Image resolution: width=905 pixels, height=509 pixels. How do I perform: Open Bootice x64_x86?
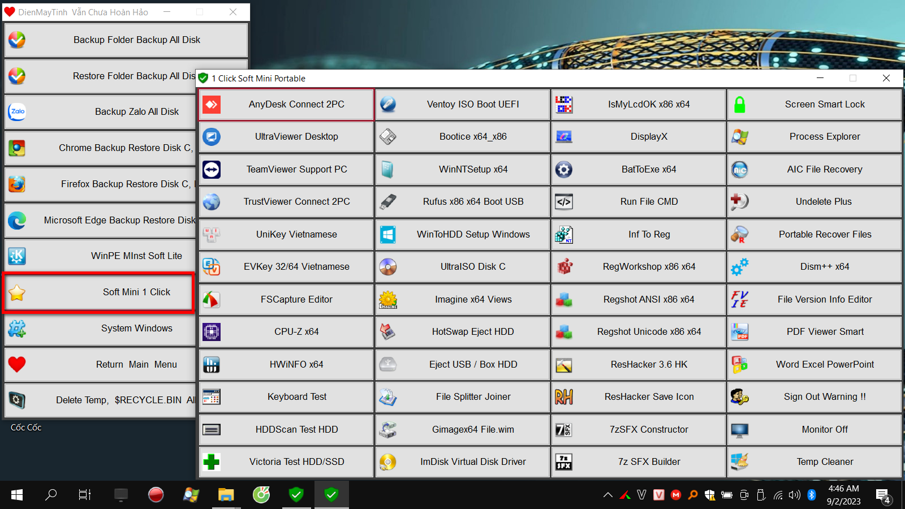pyautogui.click(x=463, y=137)
